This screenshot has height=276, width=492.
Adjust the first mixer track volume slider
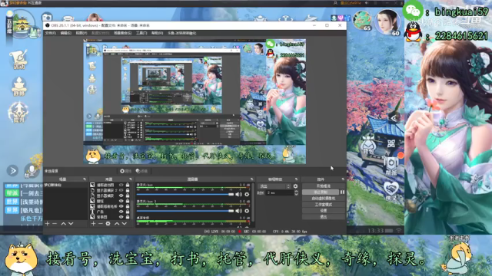coord(185,194)
